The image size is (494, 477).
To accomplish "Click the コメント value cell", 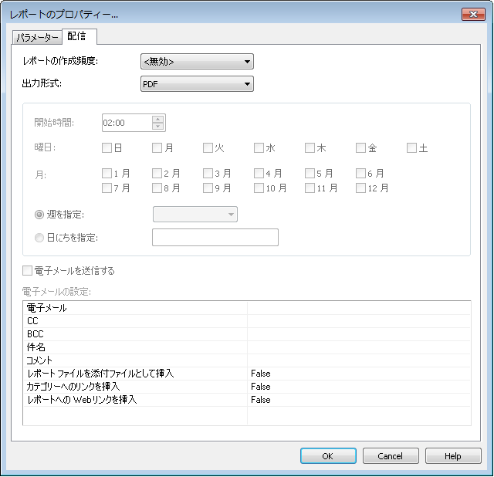I will tap(359, 360).
